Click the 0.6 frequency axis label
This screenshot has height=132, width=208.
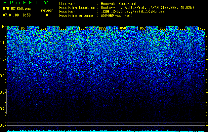coord(3,125)
